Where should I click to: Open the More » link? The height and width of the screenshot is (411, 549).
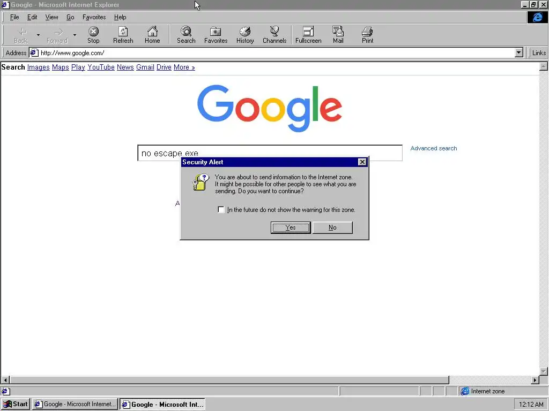pos(184,67)
